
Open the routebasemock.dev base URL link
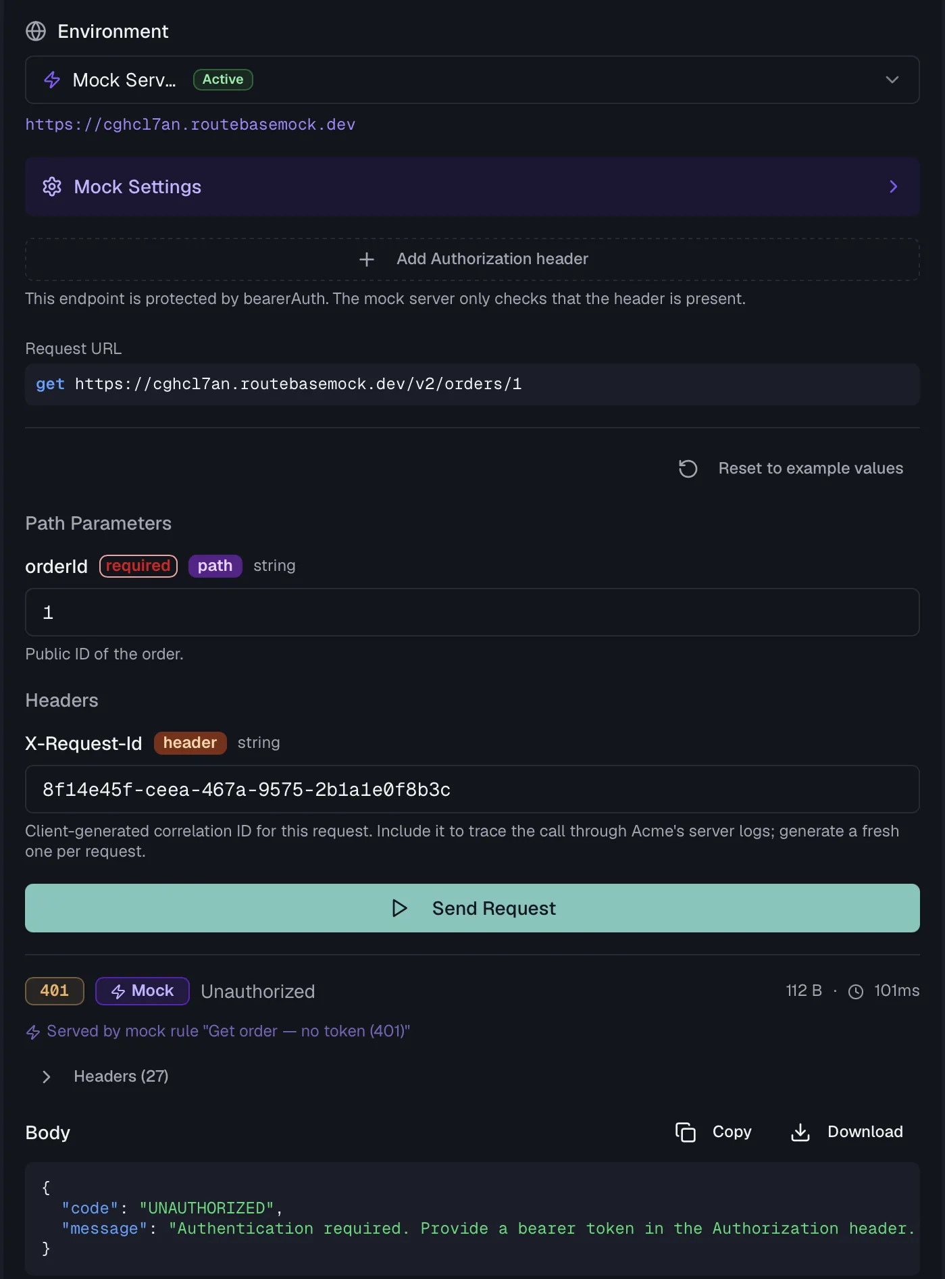190,124
